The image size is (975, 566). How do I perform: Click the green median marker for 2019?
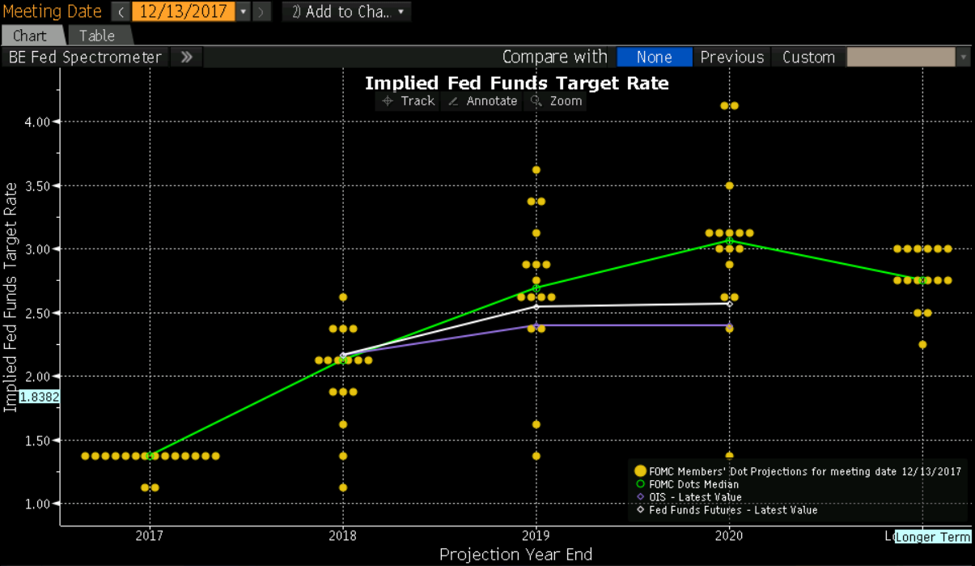click(536, 287)
